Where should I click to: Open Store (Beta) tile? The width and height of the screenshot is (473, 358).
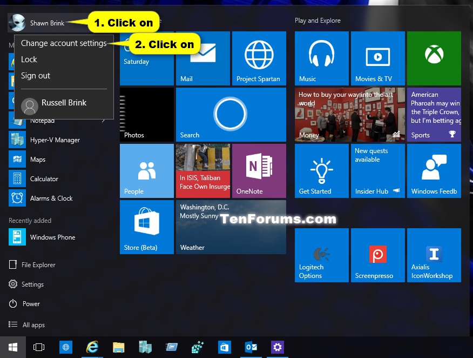click(x=147, y=227)
